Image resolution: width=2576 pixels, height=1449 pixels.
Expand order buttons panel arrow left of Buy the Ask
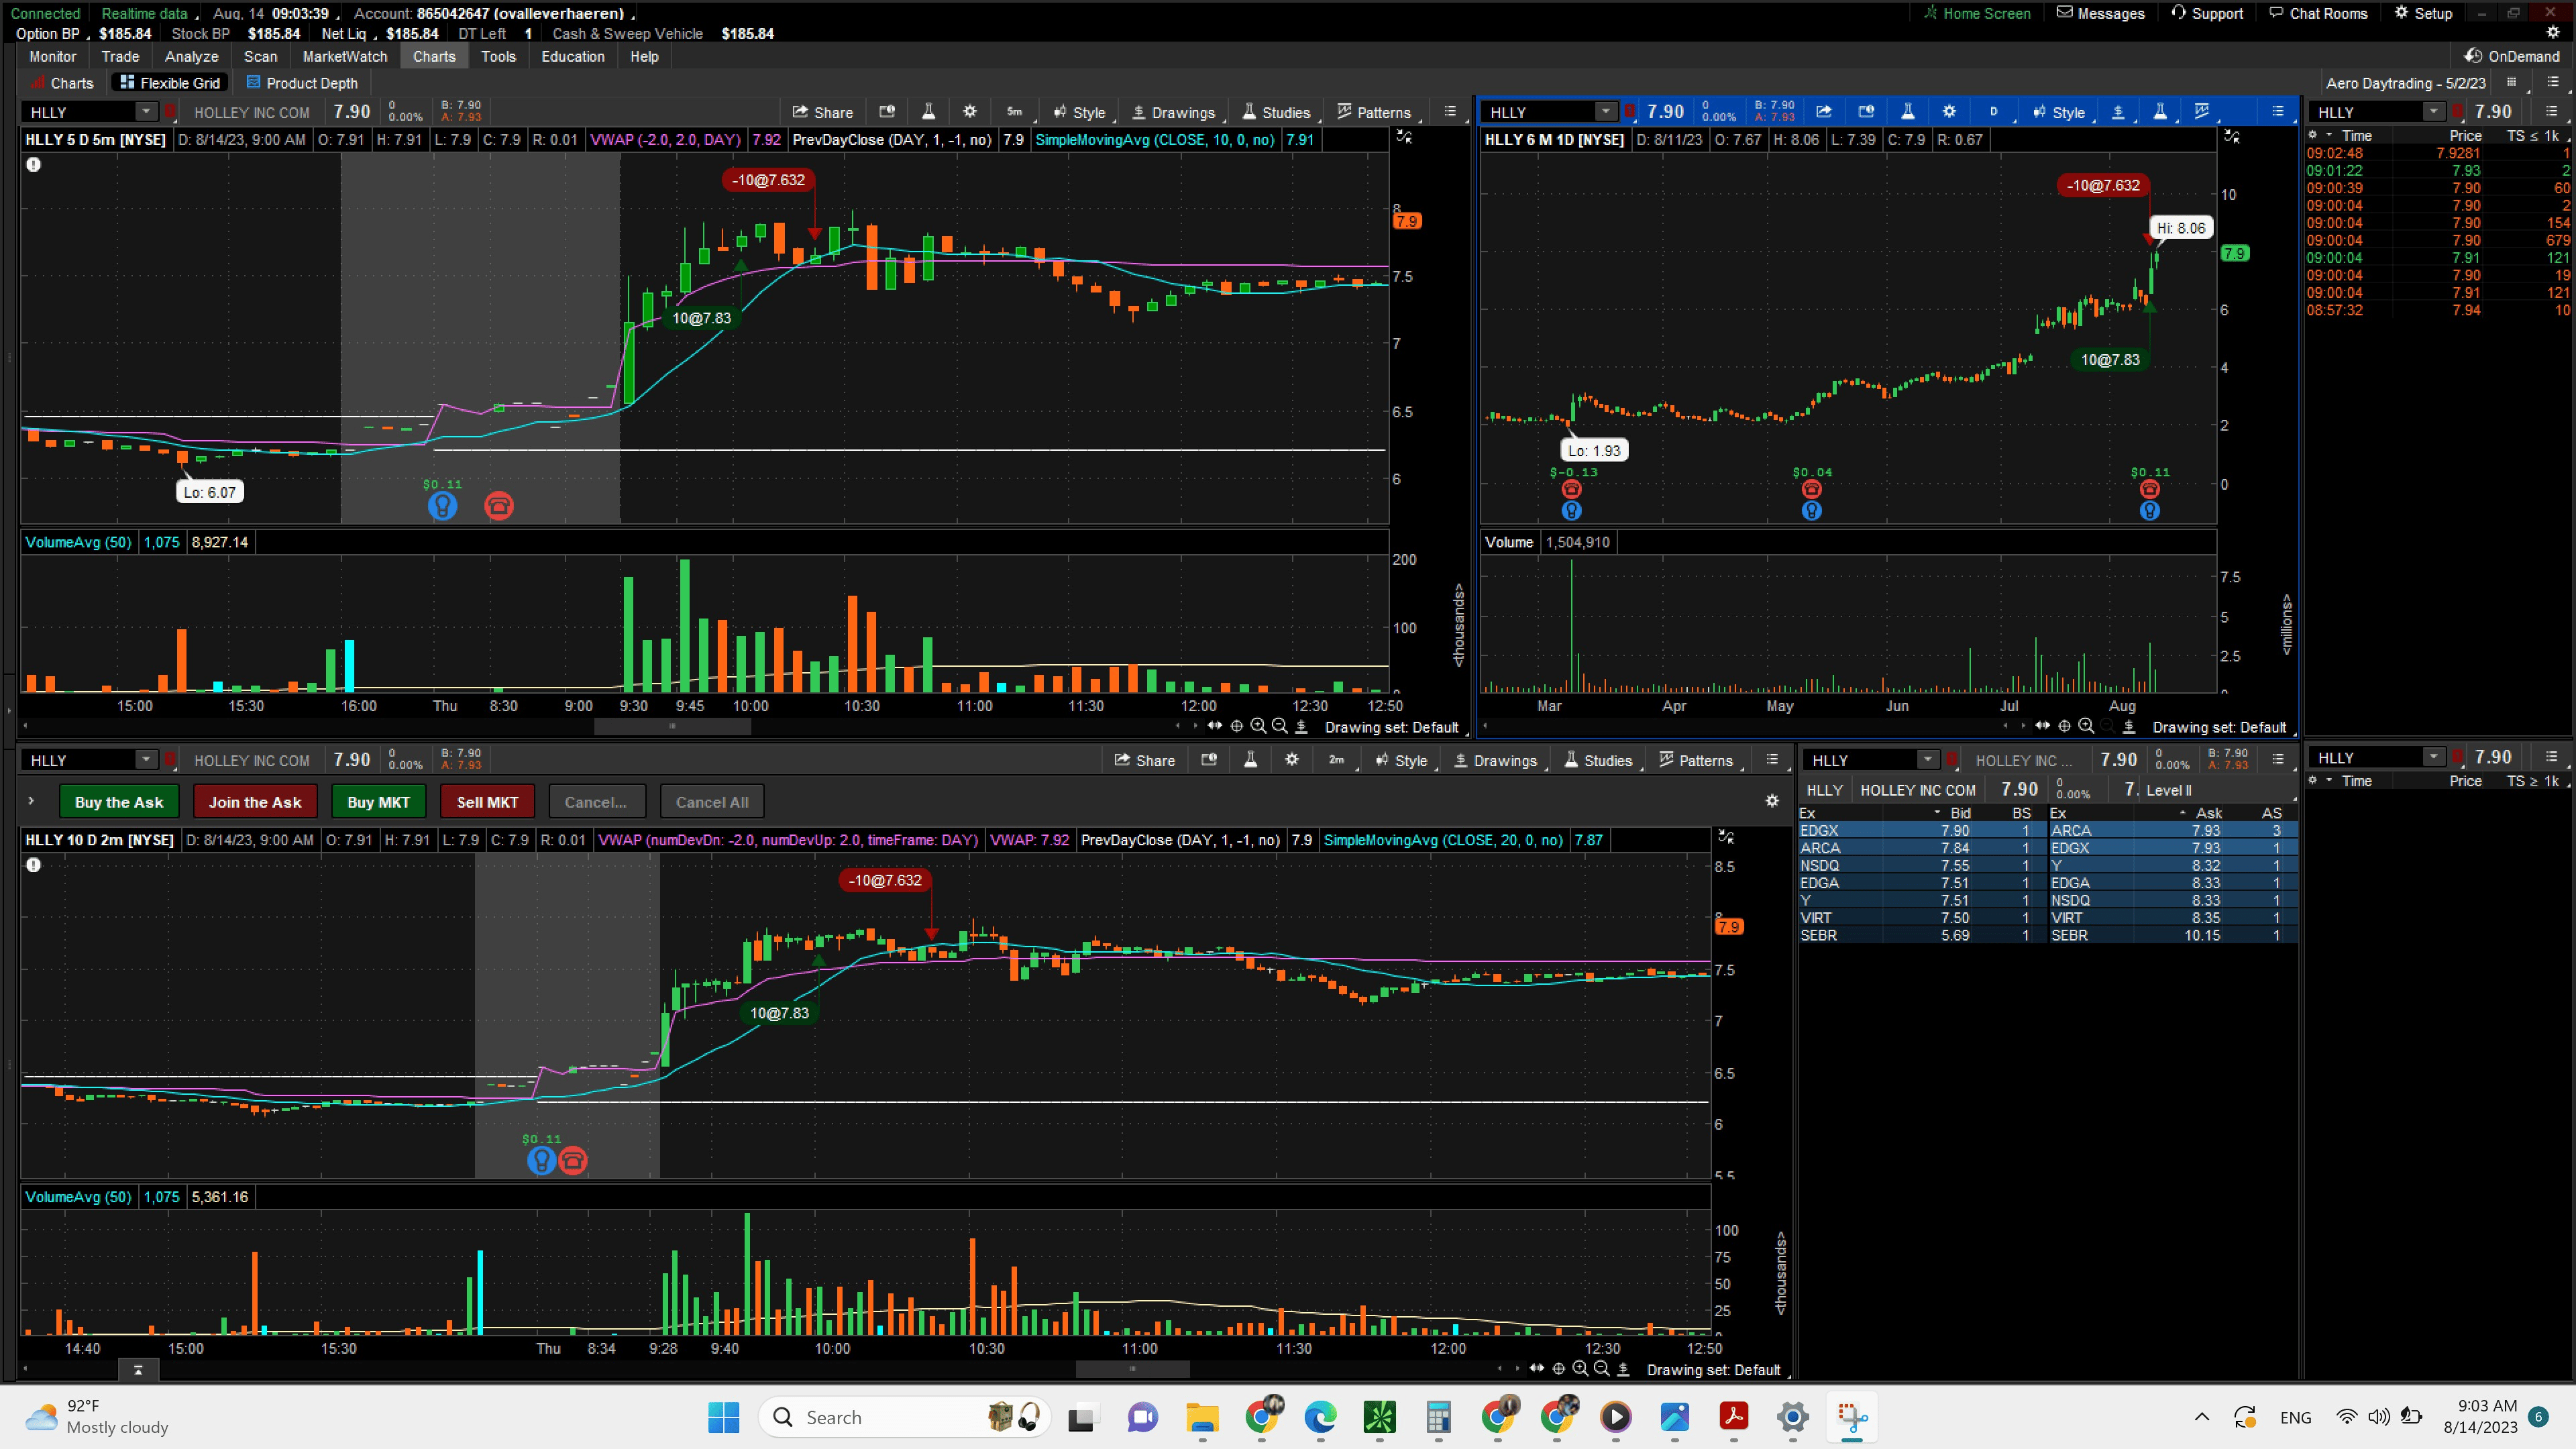(31, 801)
